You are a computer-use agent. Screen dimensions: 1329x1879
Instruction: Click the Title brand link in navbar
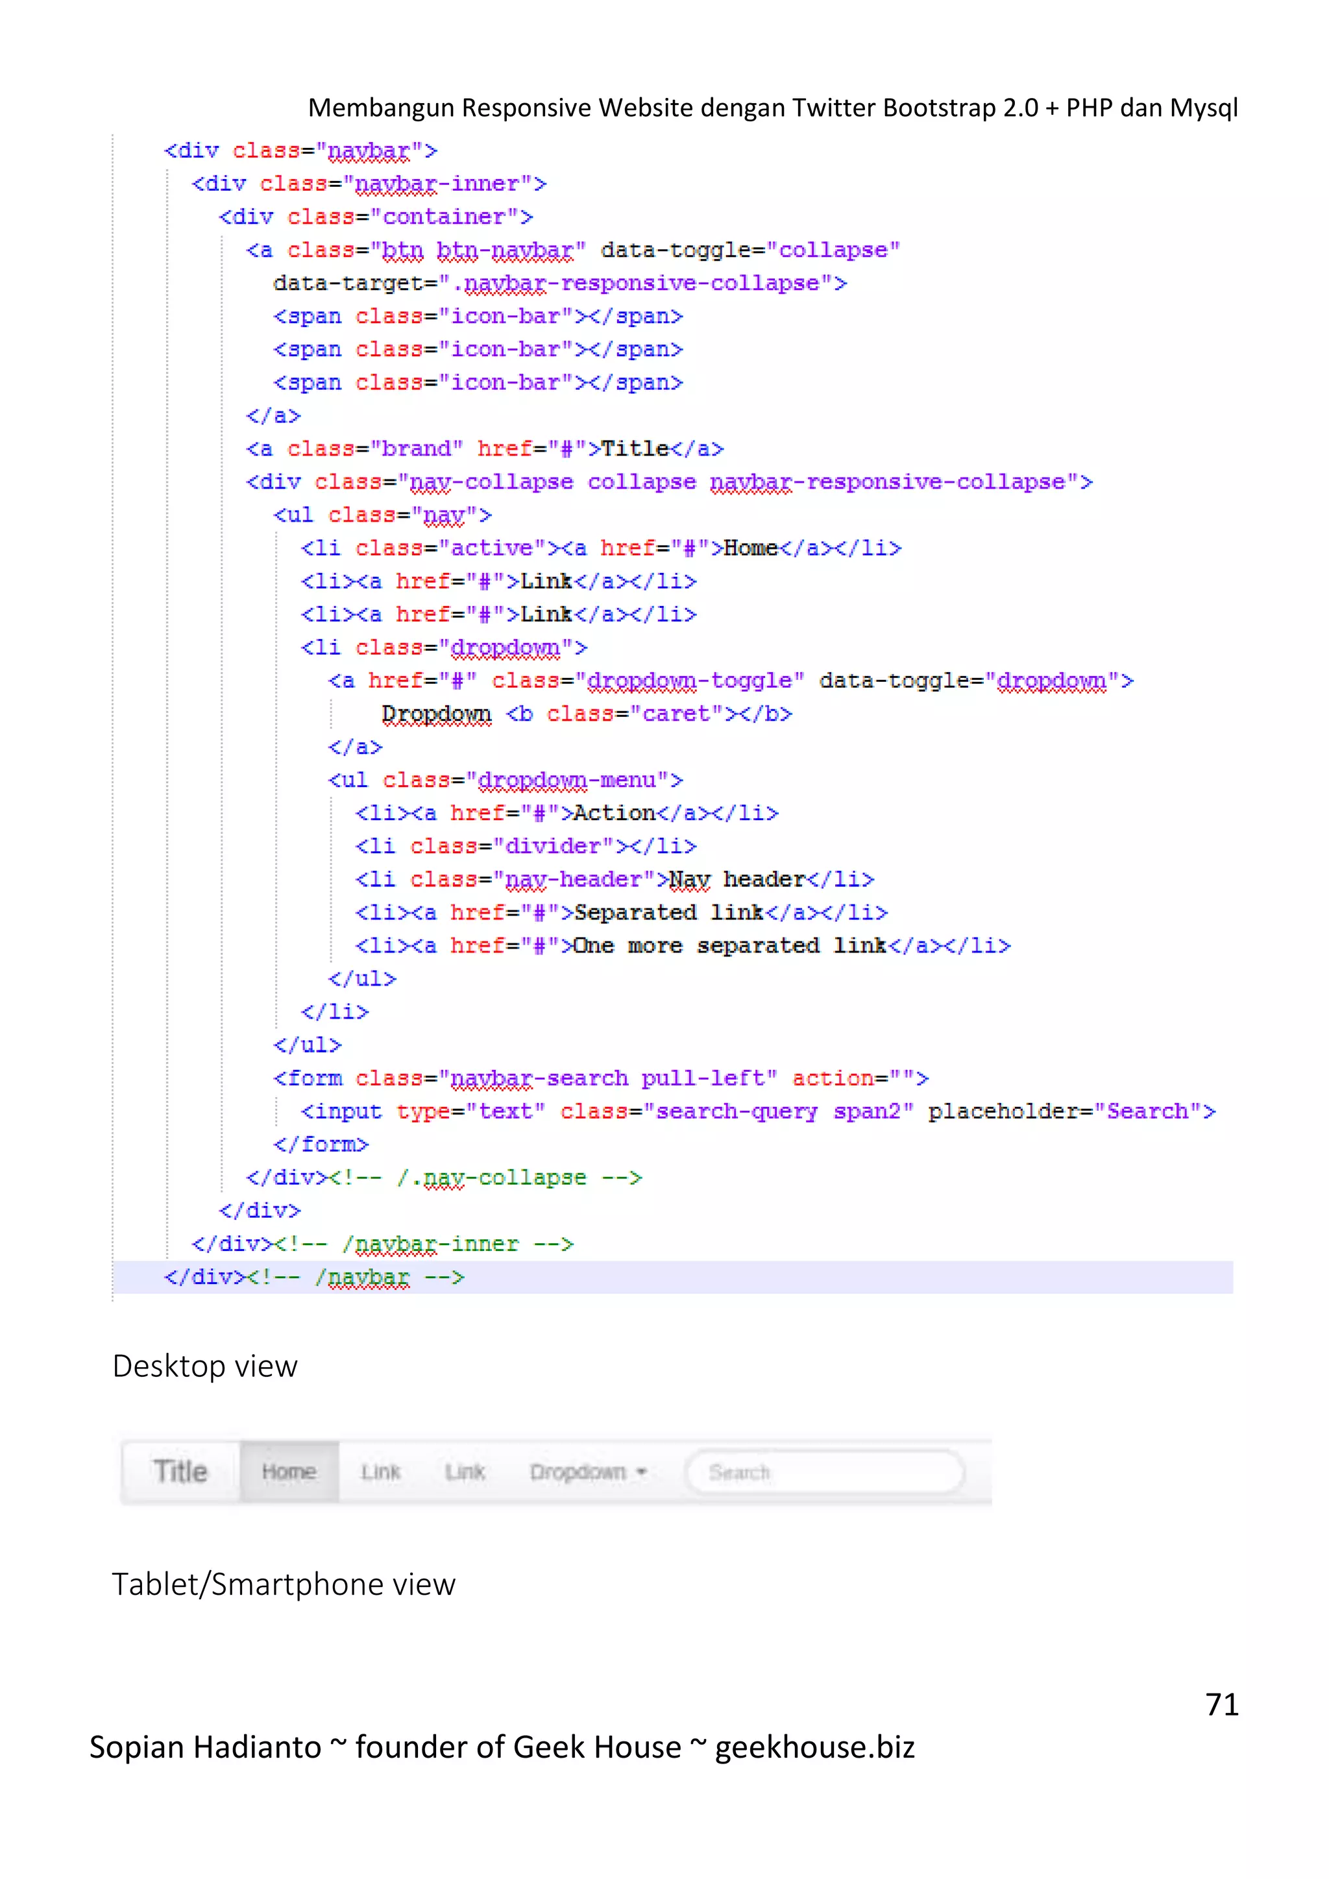coord(180,1472)
